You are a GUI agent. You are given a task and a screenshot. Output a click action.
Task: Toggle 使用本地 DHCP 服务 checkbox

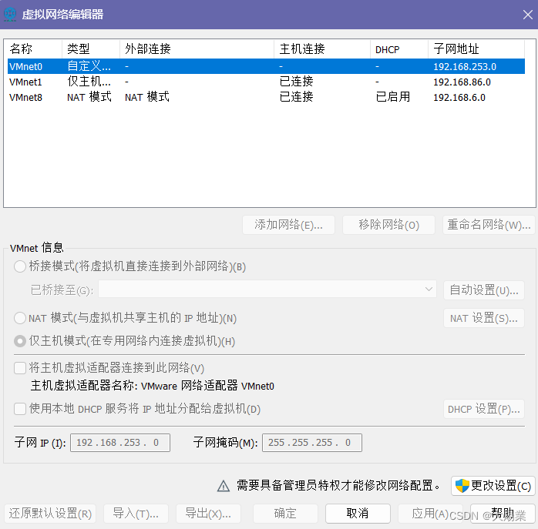click(x=20, y=409)
